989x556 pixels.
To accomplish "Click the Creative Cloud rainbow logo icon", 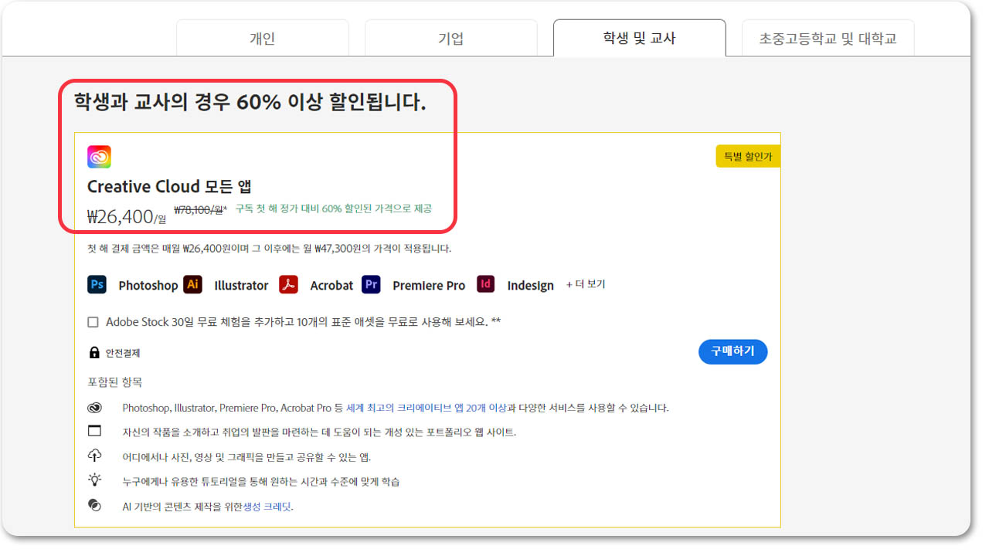I will point(99,157).
